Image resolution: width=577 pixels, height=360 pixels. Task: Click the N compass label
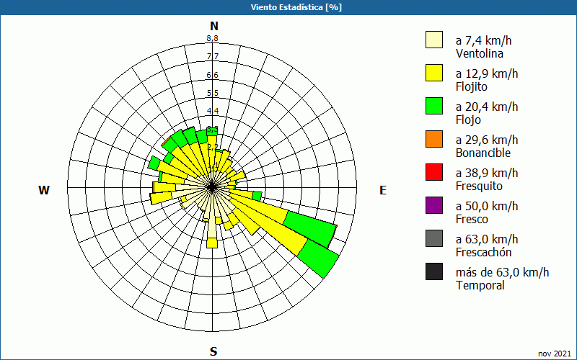(x=214, y=26)
